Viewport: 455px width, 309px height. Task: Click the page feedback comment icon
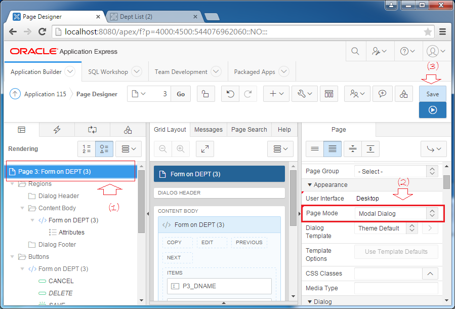383,94
